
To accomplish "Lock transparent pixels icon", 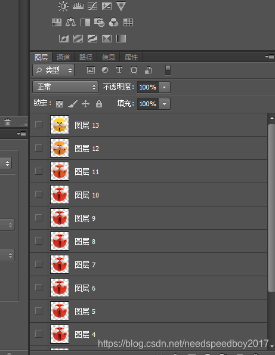I will click(x=60, y=104).
